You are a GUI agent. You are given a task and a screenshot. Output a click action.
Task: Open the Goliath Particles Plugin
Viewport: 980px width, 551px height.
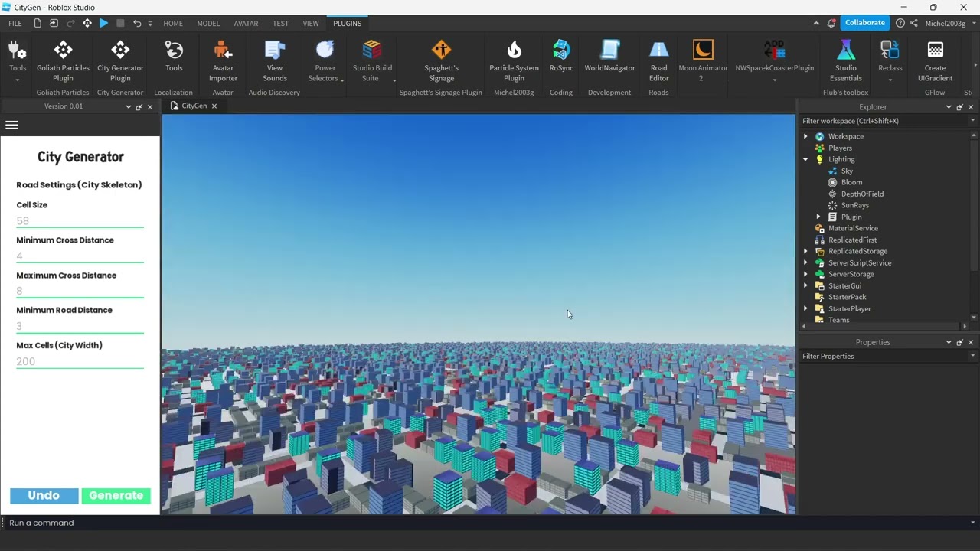(x=63, y=60)
